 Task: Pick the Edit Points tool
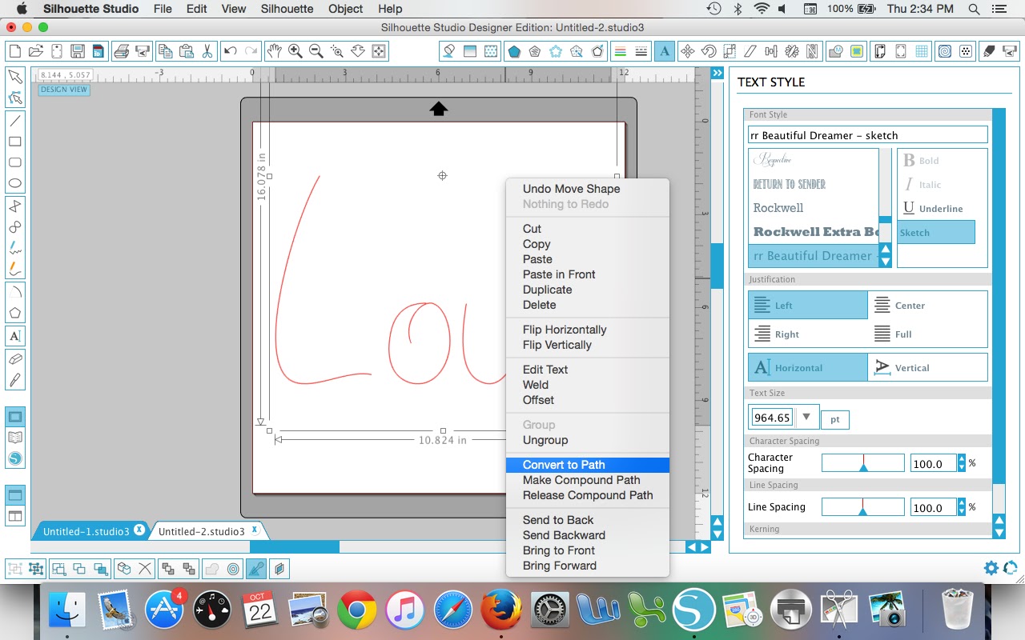pos(14,97)
